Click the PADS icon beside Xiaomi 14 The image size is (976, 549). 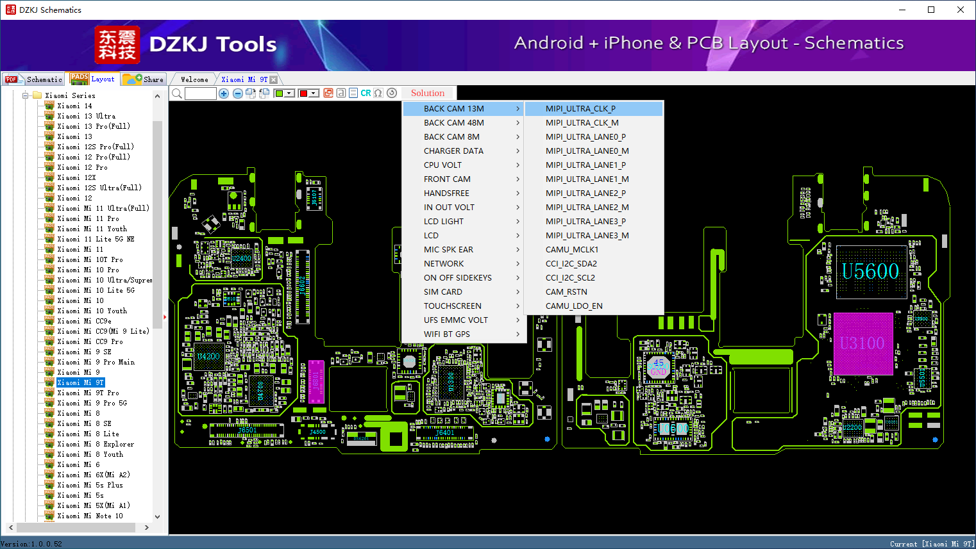point(49,106)
